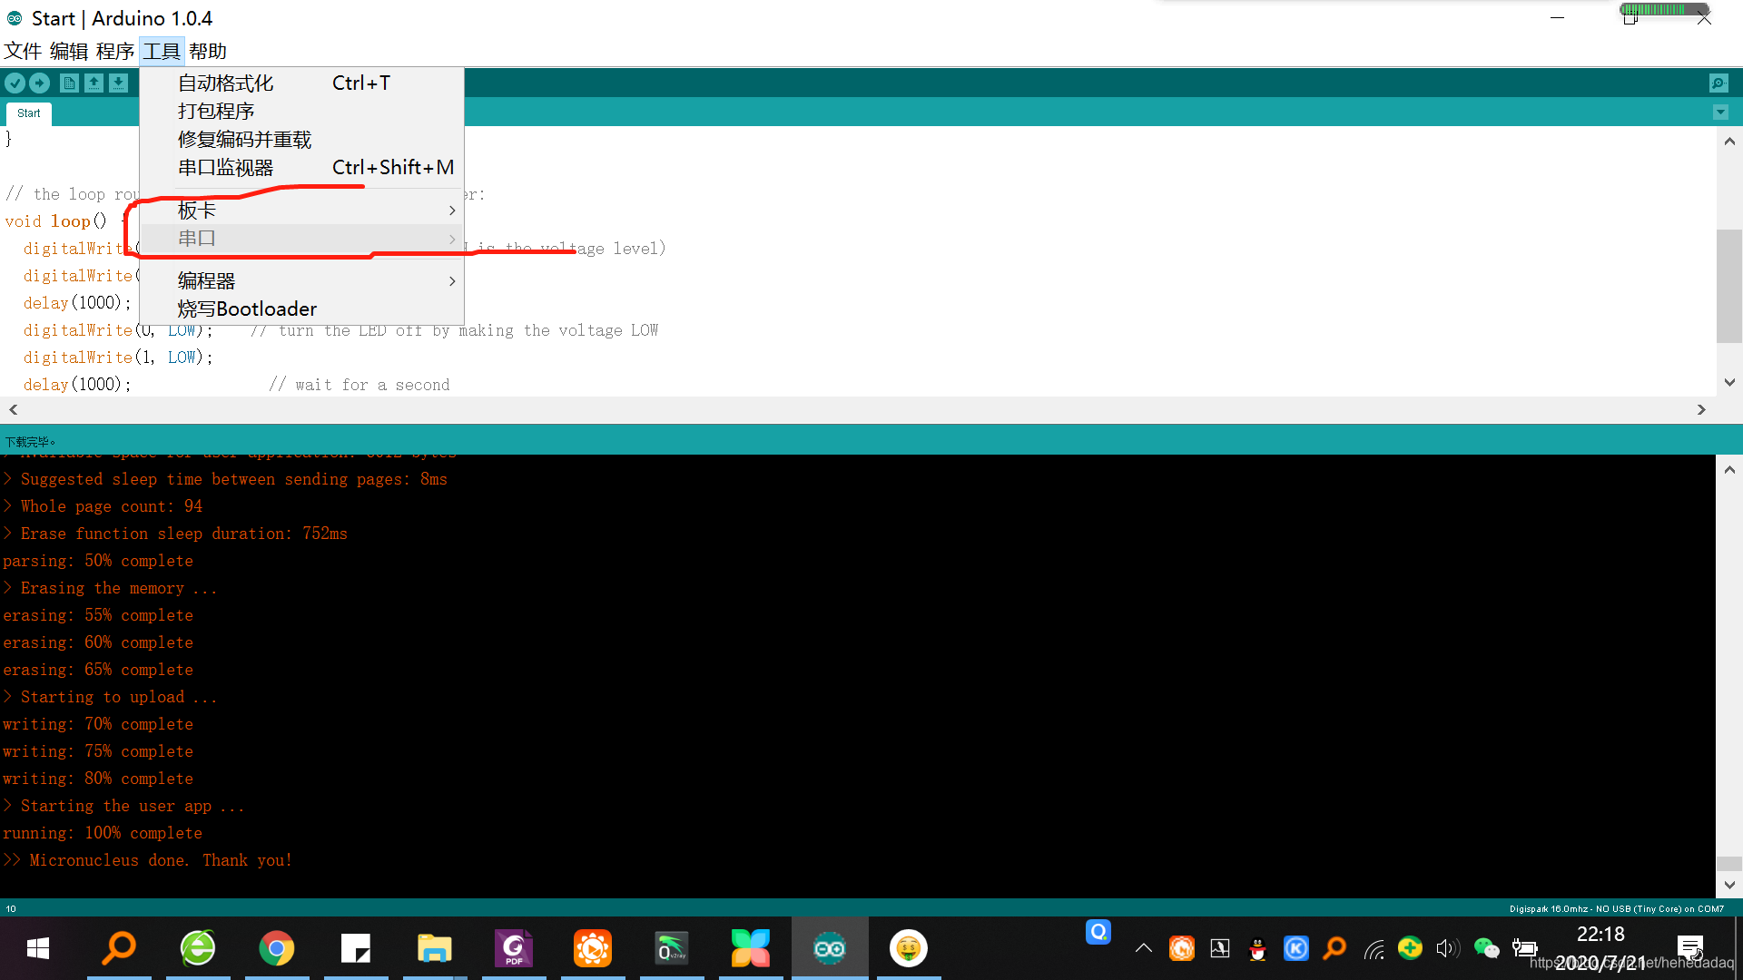The height and width of the screenshot is (980, 1743).
Task: Click the blue Q floating icon
Action: [1098, 932]
